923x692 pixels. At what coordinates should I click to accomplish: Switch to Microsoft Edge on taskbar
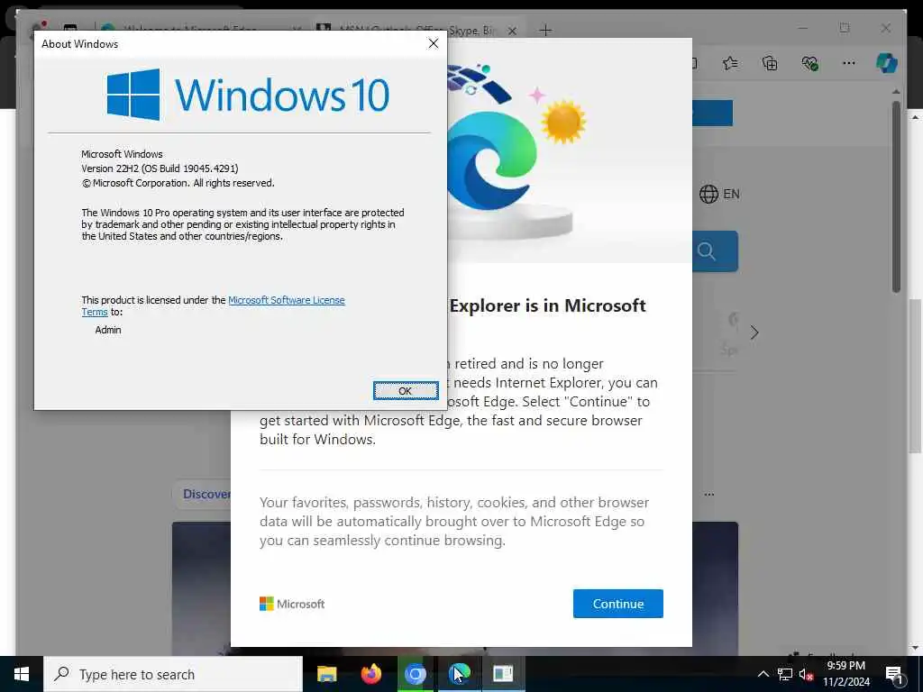[459, 674]
